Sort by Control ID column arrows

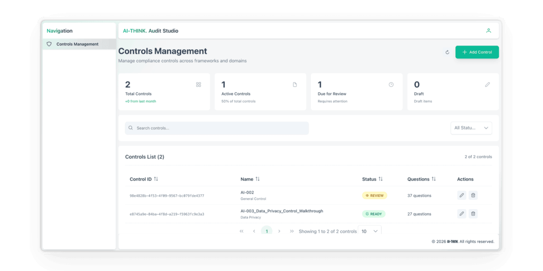156,179
